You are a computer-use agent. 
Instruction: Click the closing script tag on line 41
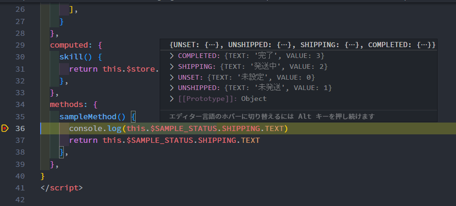62,188
